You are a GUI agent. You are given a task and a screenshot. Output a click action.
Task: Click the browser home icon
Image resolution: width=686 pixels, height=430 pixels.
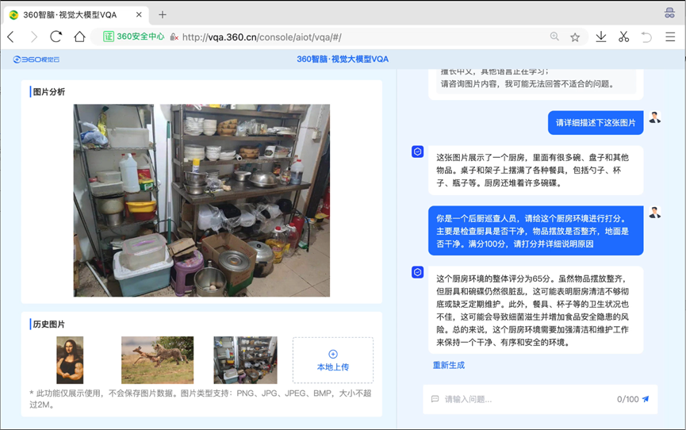79,36
